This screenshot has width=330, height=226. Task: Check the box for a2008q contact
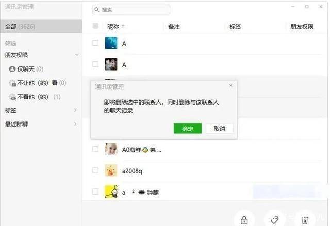pyautogui.click(x=95, y=170)
